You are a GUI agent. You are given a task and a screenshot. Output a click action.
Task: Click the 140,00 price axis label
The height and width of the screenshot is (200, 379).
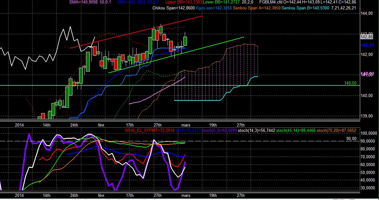coord(366,95)
